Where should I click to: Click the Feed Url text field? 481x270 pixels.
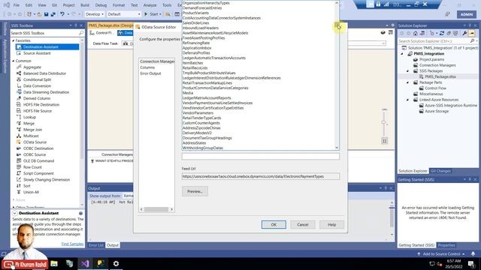(261, 176)
